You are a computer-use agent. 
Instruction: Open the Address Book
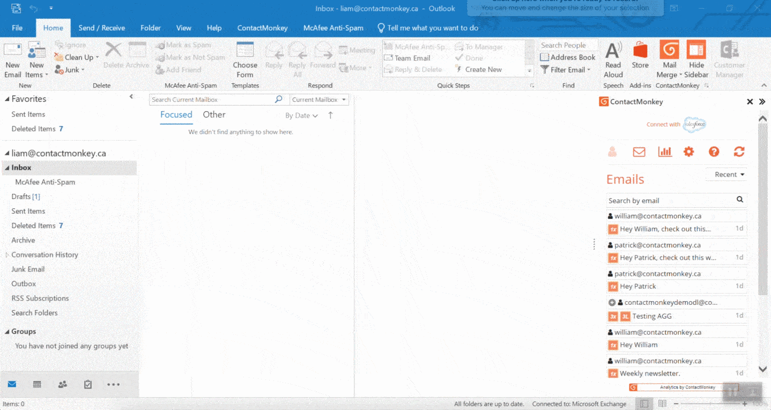(x=568, y=57)
